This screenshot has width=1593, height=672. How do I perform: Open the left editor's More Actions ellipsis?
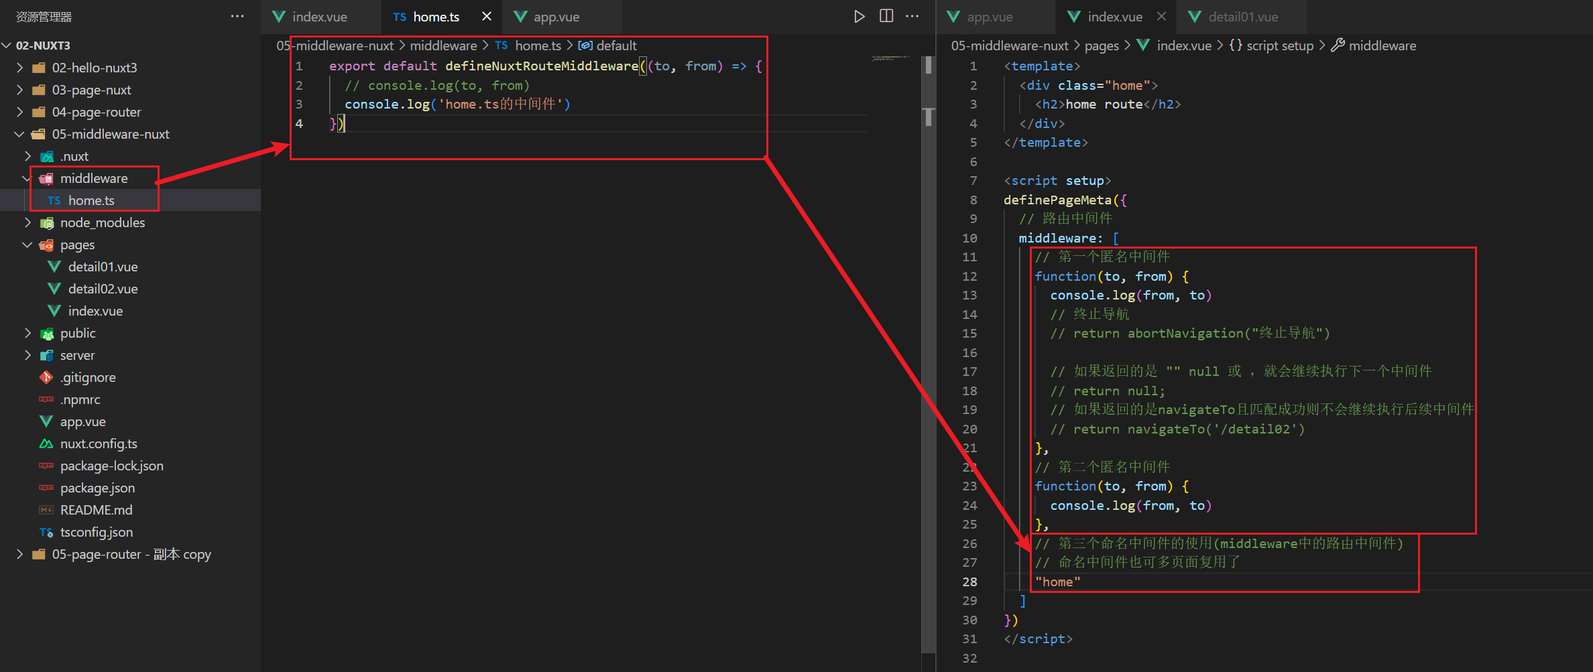912,16
